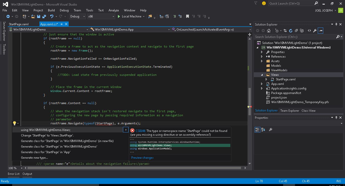Collapse the Views folder in Solution Explorer
This screenshot has height=186, width=345.
(262, 75)
